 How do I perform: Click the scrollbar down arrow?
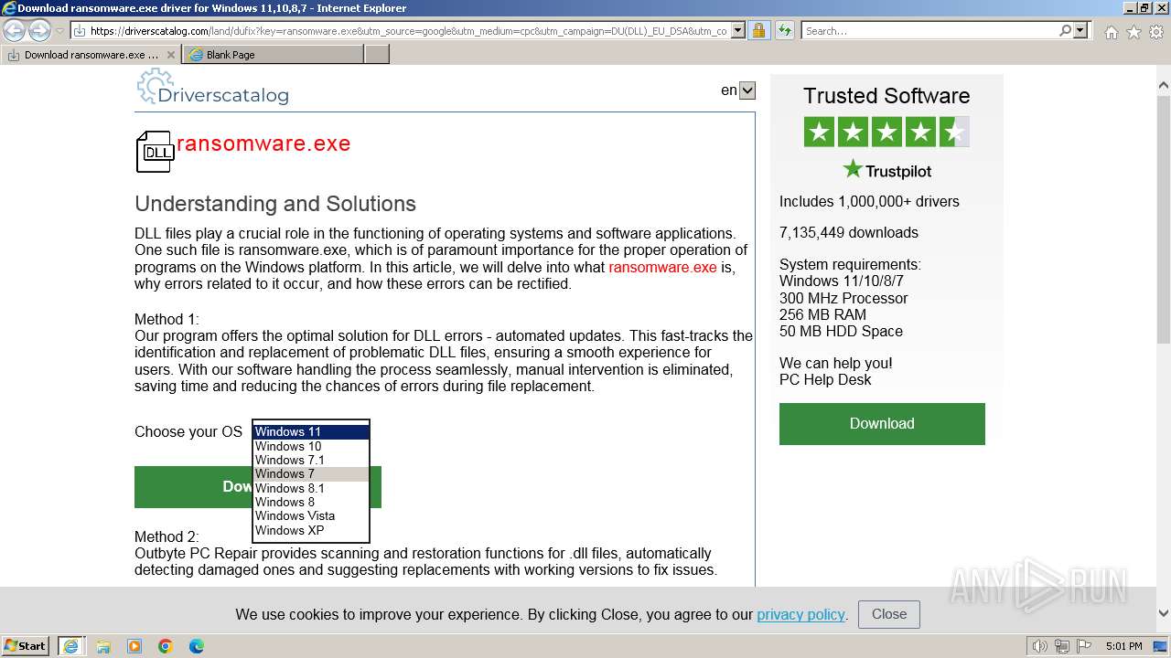[1164, 613]
